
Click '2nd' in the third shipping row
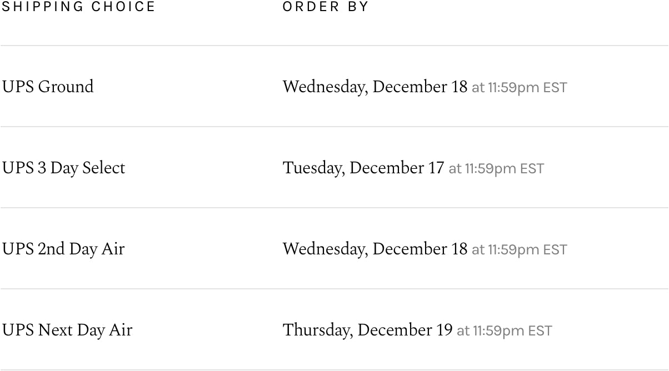(x=51, y=249)
